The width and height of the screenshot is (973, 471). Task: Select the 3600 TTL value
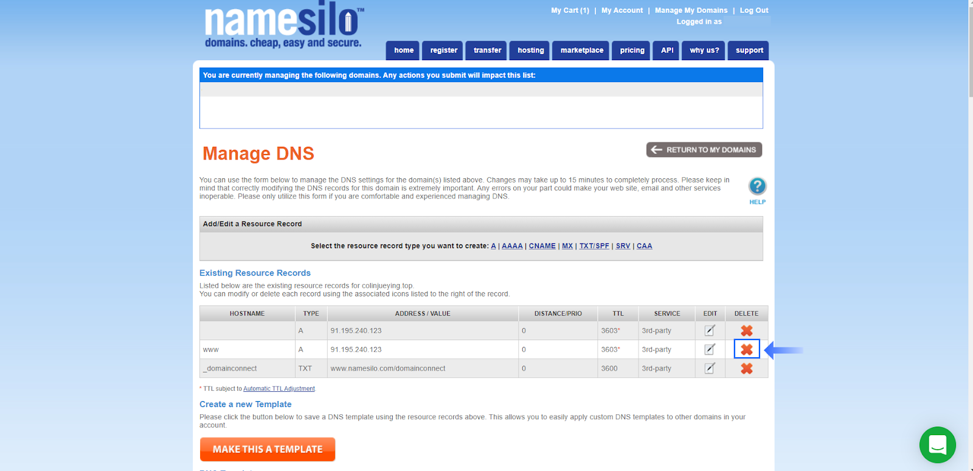609,368
